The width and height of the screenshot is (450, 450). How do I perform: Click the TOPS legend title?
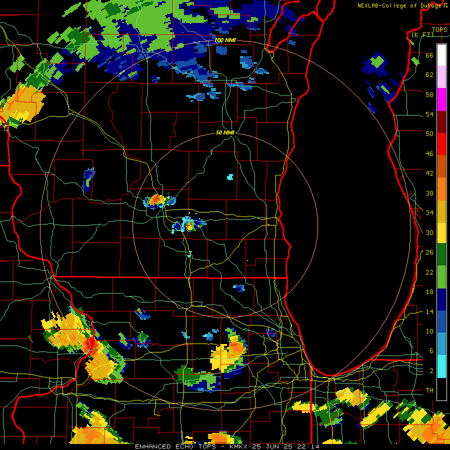(x=439, y=29)
